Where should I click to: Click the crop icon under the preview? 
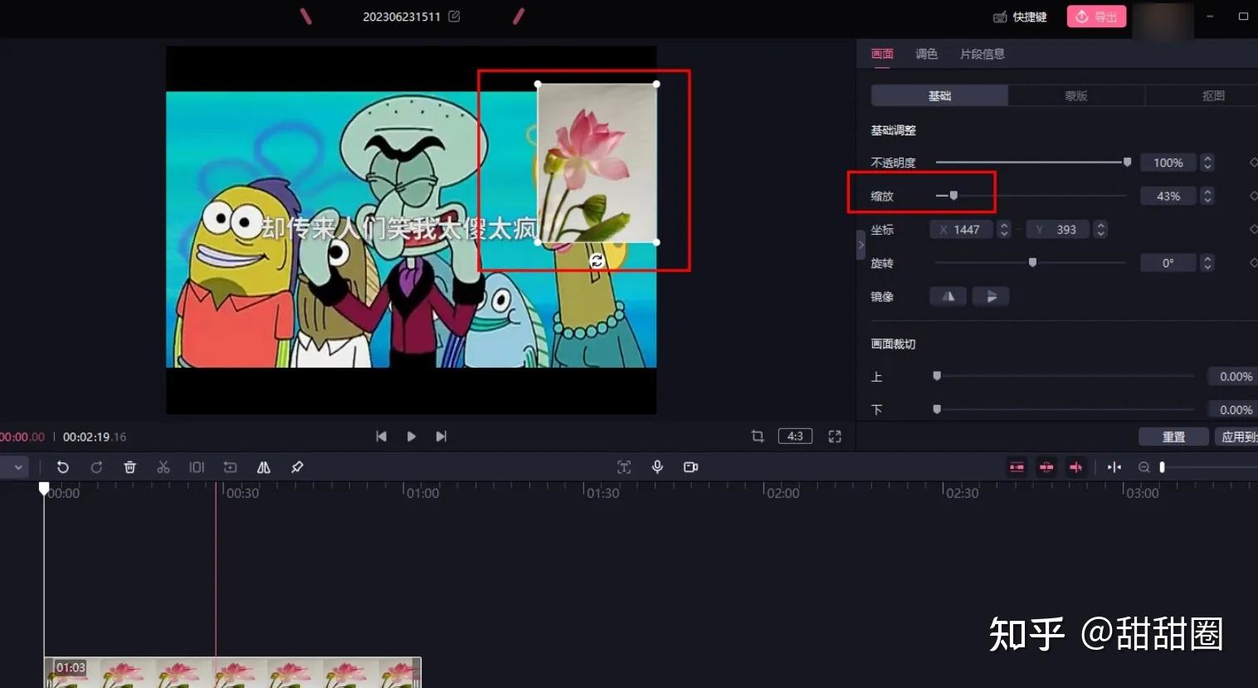(x=758, y=437)
